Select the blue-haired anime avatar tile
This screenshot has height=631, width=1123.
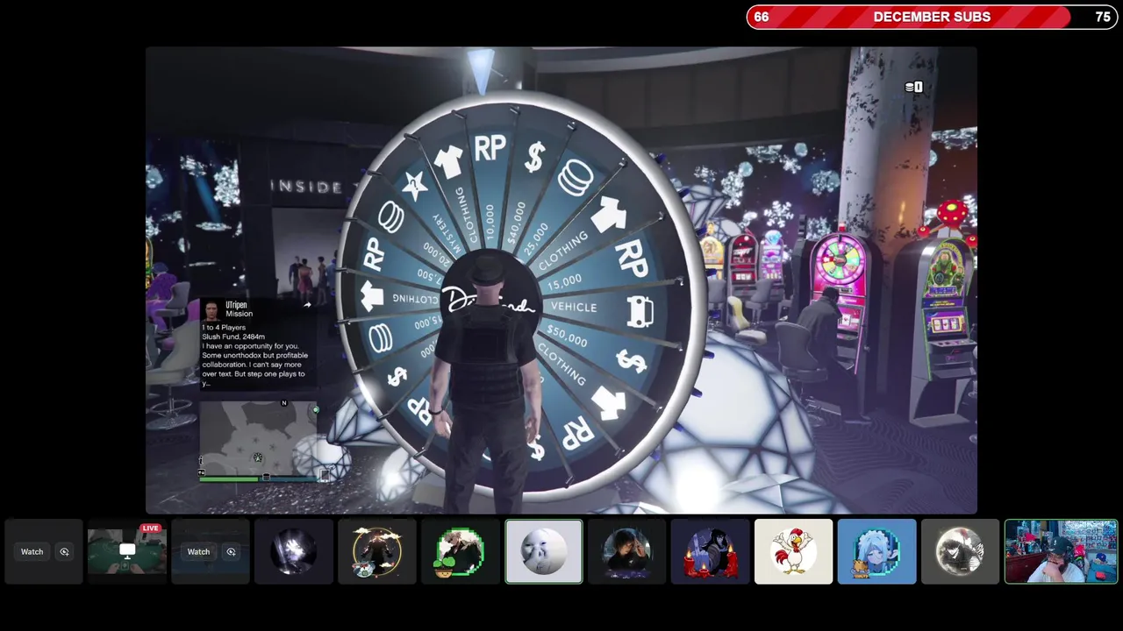[x=877, y=551]
